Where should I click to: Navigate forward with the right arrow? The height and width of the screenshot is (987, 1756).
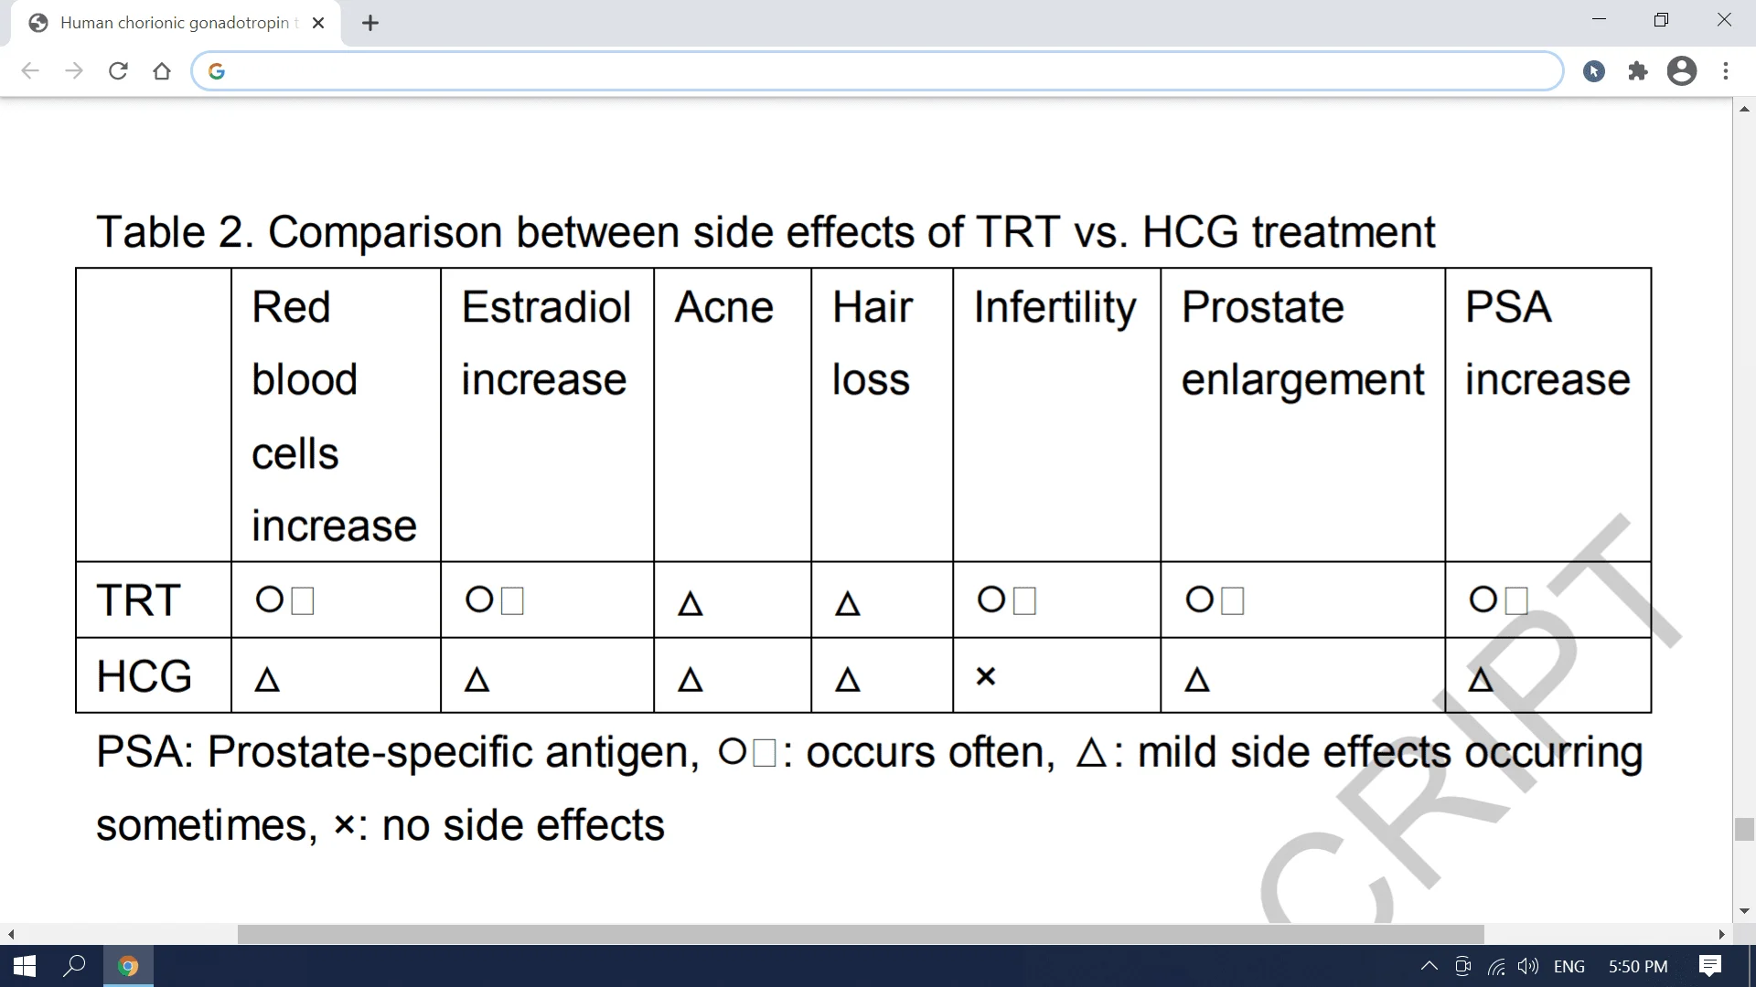74,71
